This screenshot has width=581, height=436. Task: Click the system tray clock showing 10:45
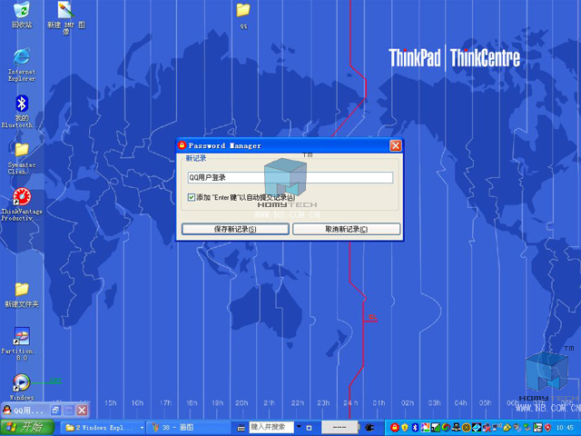565,427
